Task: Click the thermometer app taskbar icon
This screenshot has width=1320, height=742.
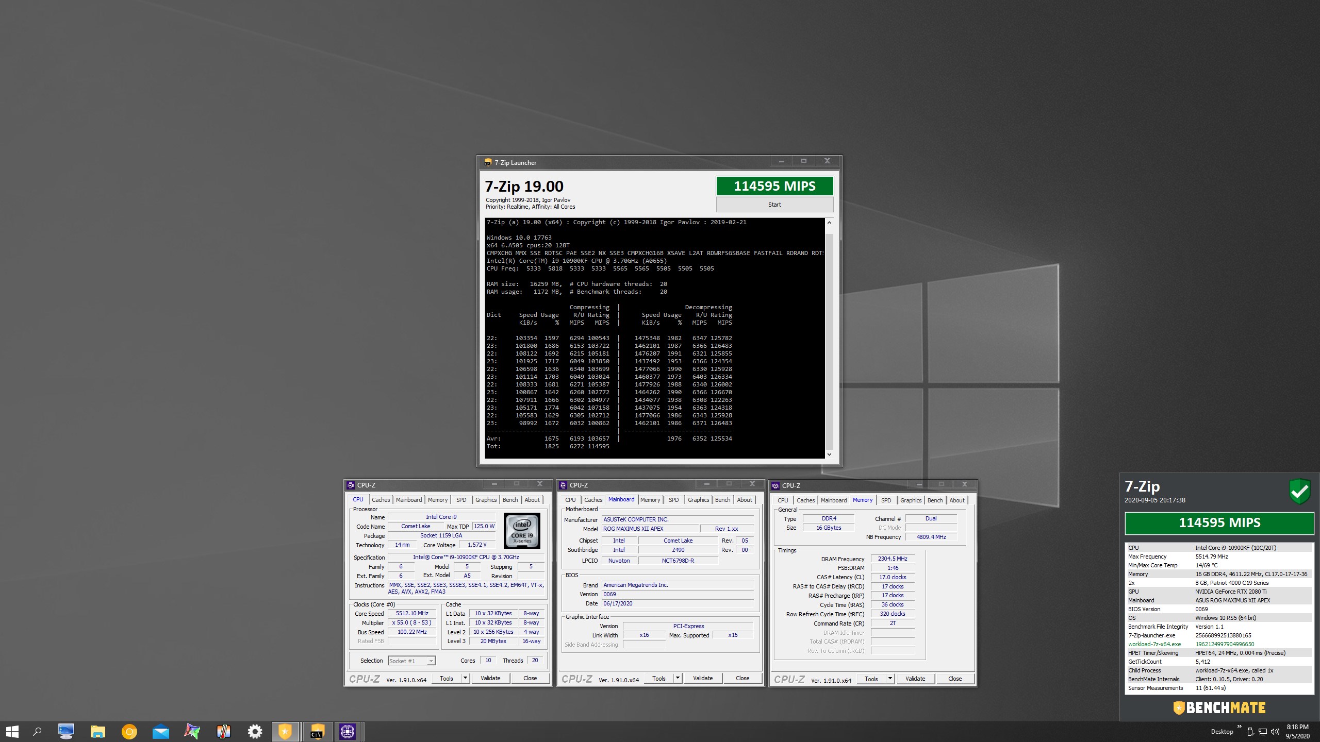Action: click(x=223, y=731)
